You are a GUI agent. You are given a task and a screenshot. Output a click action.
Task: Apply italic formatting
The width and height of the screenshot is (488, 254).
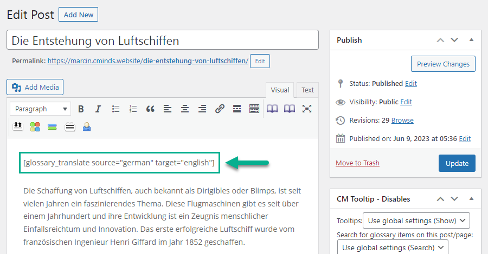(x=98, y=109)
